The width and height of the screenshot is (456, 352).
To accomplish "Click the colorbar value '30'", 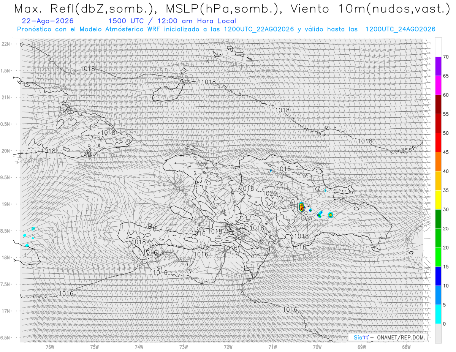I will [x=446, y=209].
